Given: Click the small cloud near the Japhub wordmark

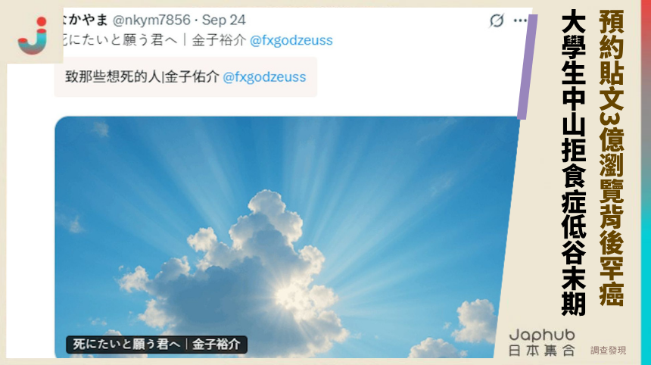Looking at the screenshot, I should [x=475, y=320].
